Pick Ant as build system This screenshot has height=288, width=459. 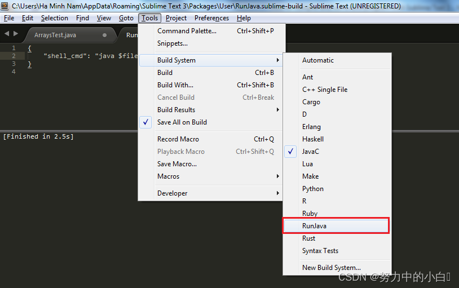click(337, 77)
